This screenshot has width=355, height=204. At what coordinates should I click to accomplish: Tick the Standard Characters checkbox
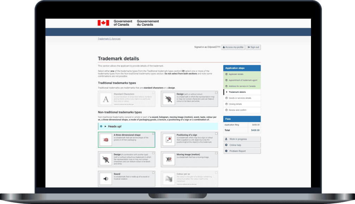coord(153,93)
